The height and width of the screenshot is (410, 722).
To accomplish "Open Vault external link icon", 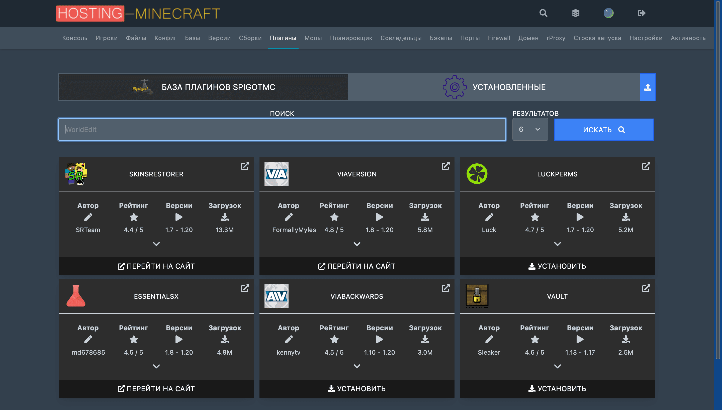I will [x=646, y=288].
